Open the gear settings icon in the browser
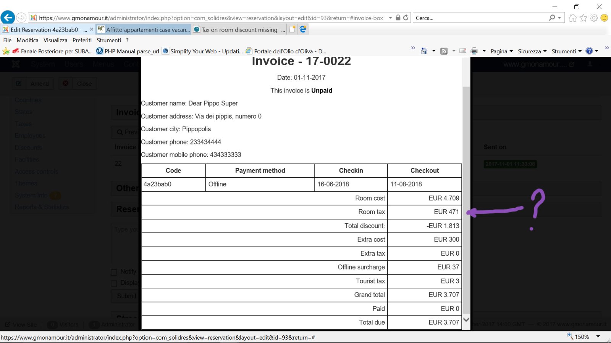 tap(593, 18)
